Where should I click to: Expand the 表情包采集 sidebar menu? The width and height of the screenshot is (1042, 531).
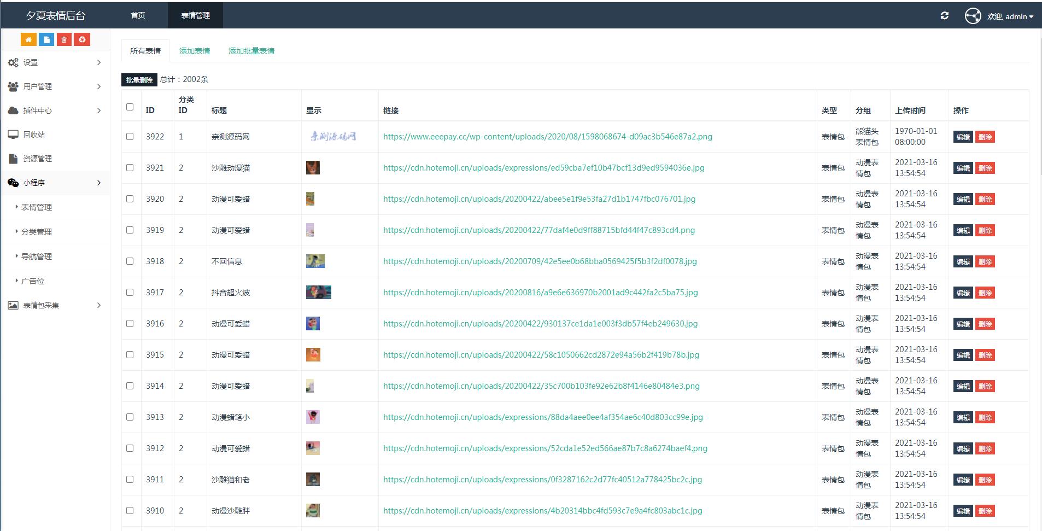55,305
